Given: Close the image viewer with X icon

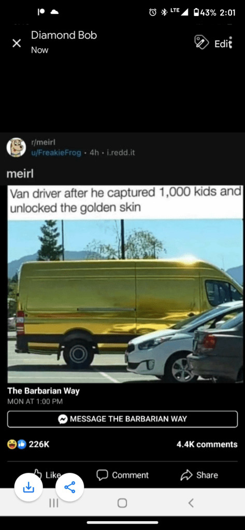Looking at the screenshot, I should coord(17,43).
